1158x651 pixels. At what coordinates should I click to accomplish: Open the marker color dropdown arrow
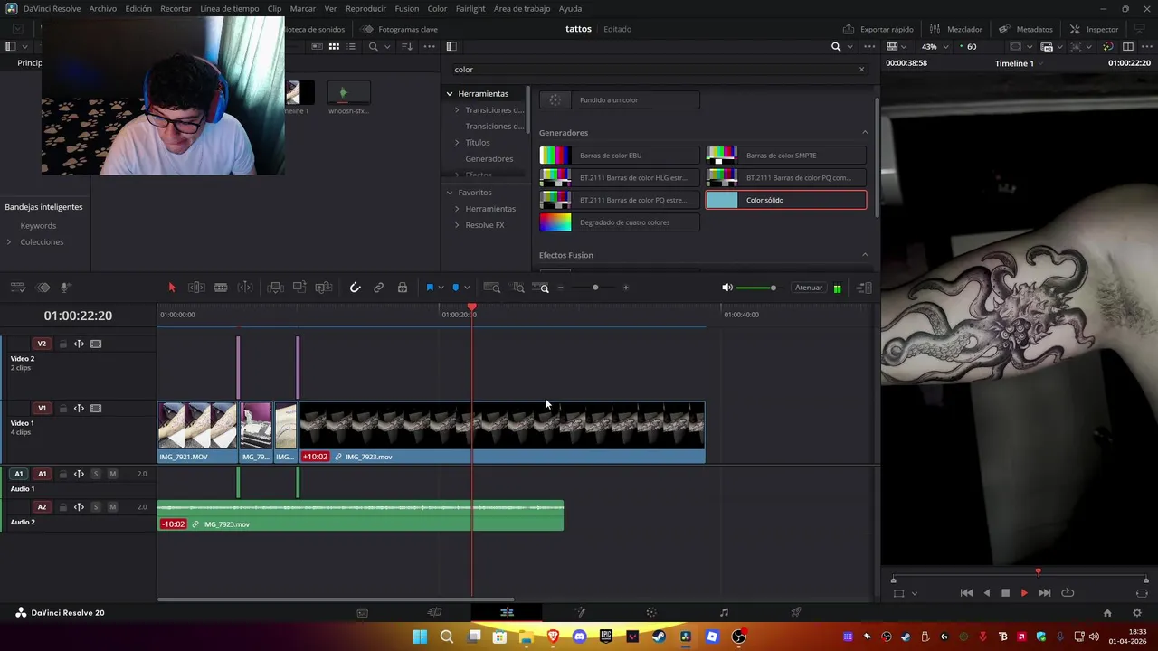point(467,288)
